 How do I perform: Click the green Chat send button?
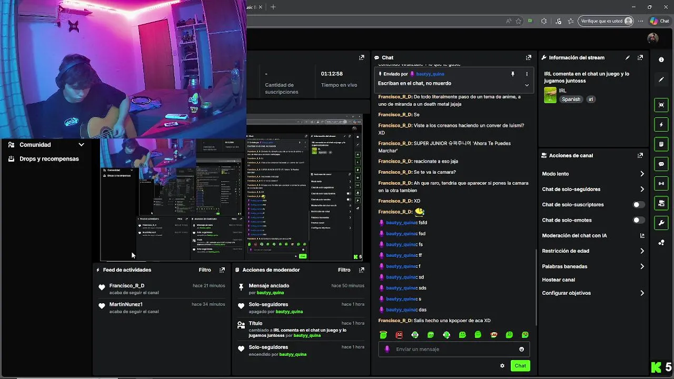point(520,366)
